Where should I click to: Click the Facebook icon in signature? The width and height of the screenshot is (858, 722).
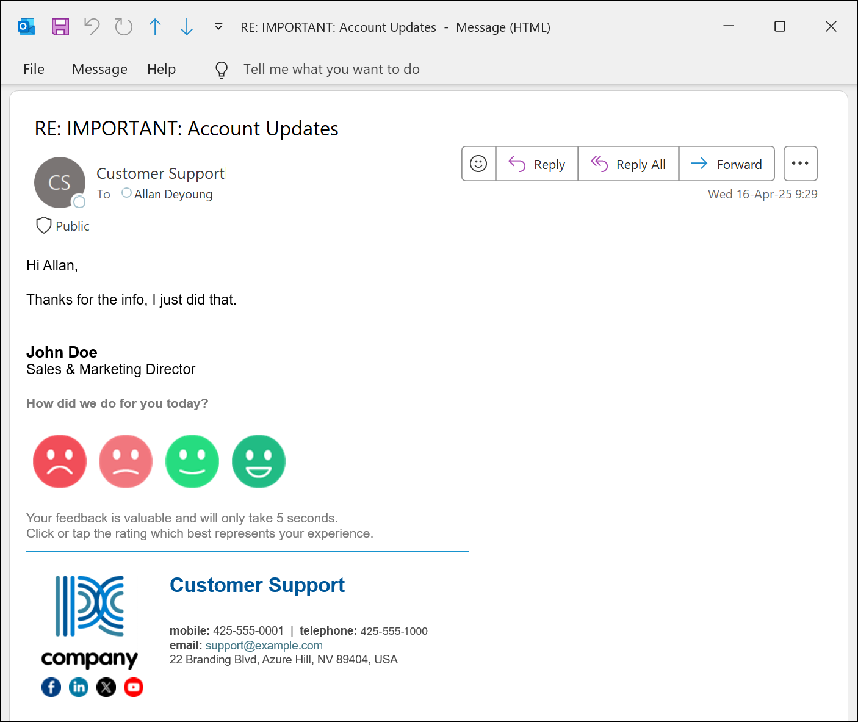(x=51, y=687)
